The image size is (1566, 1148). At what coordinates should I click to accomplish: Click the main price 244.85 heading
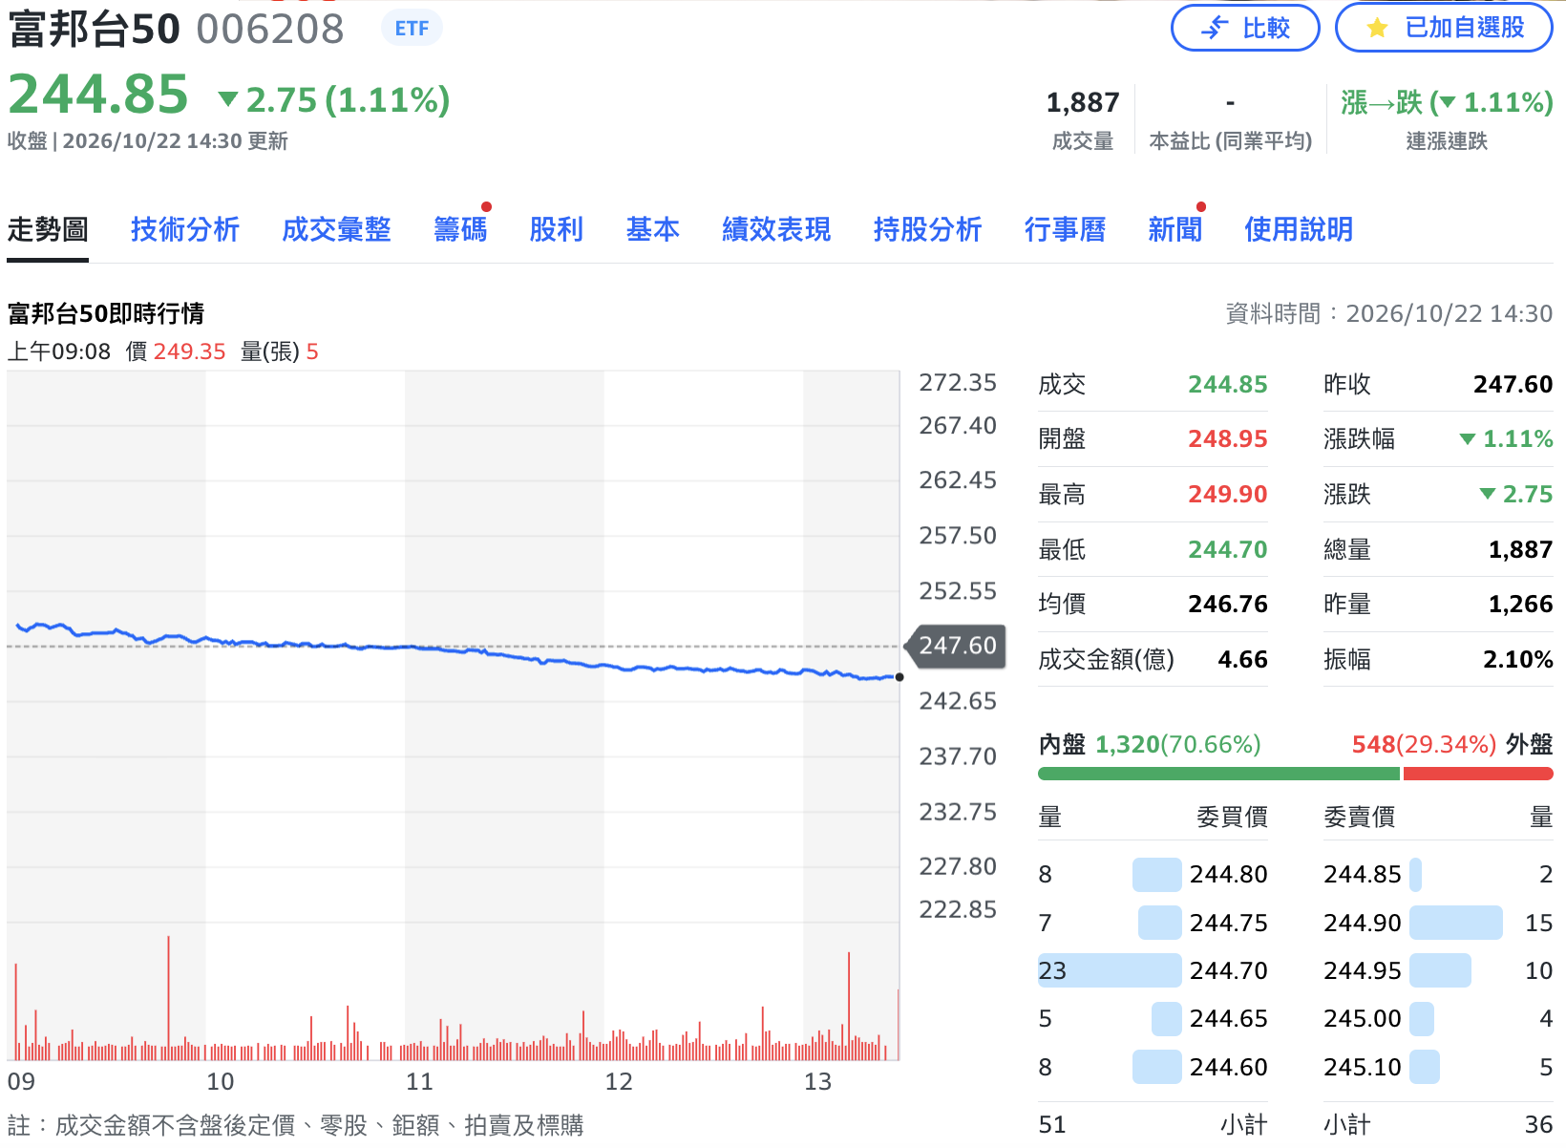tap(98, 96)
